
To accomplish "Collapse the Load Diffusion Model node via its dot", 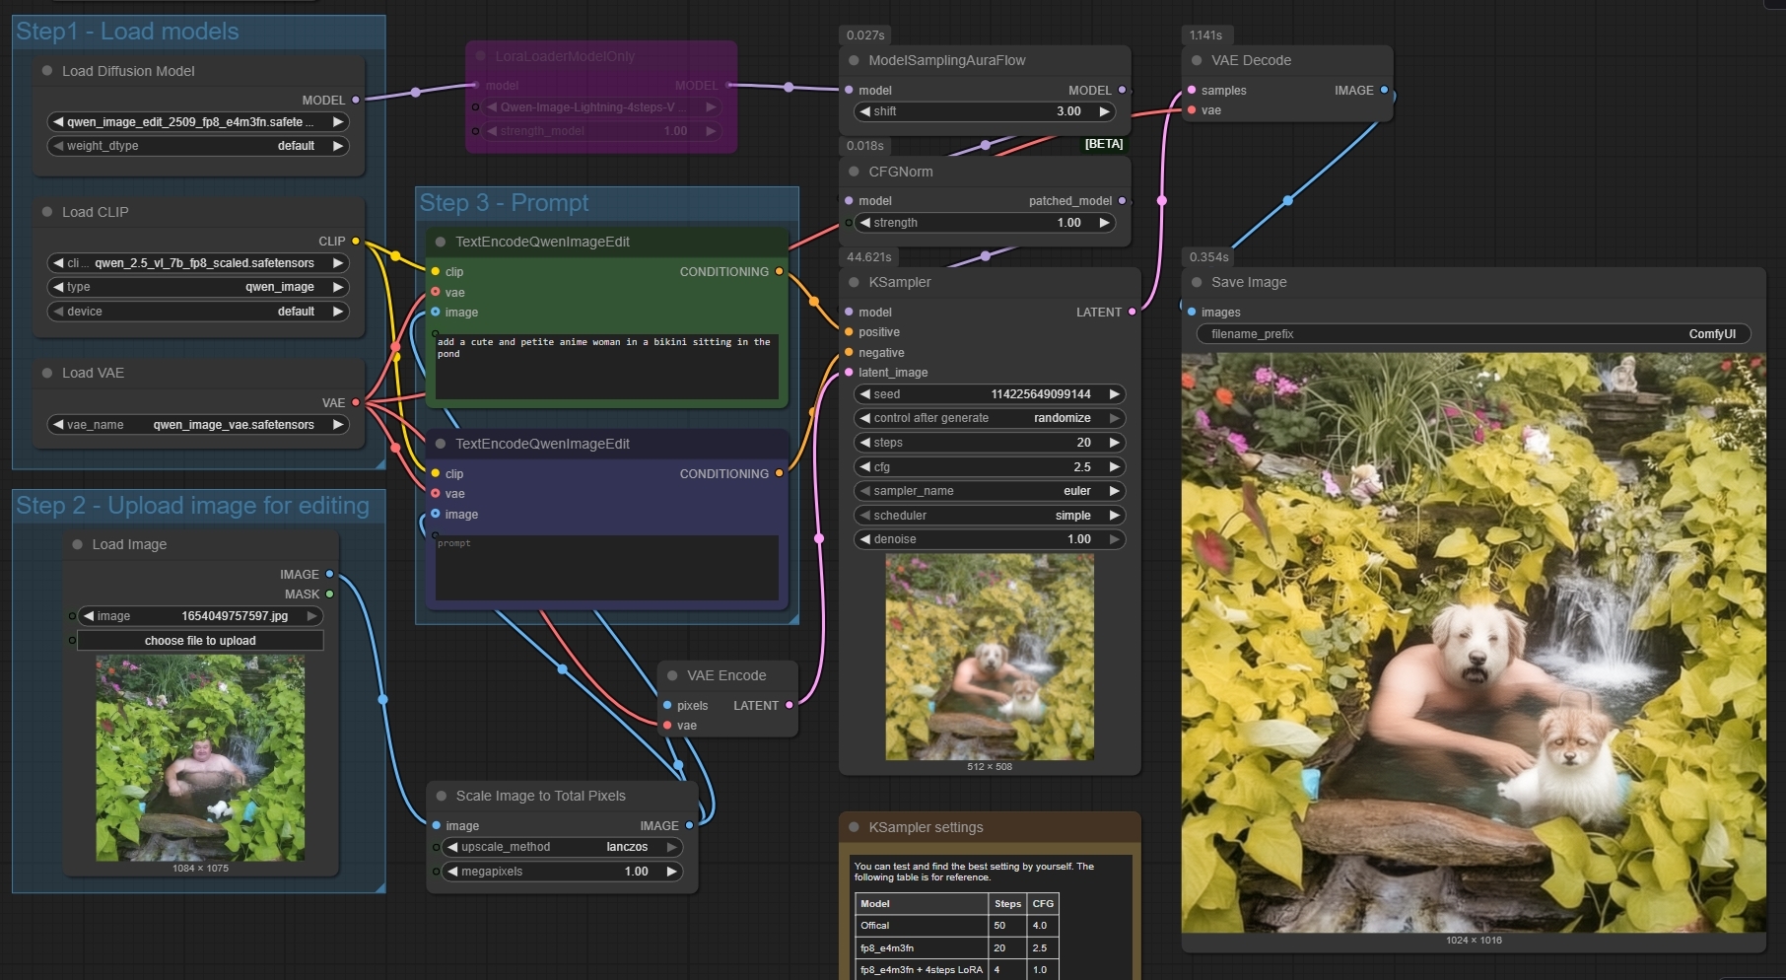I will coord(47,71).
